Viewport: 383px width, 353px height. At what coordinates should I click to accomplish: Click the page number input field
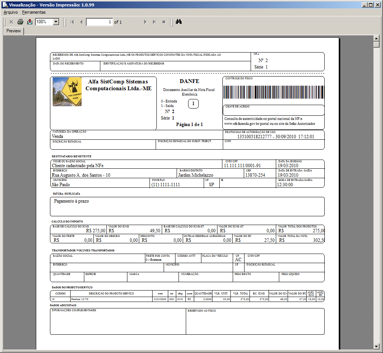click(x=100, y=22)
